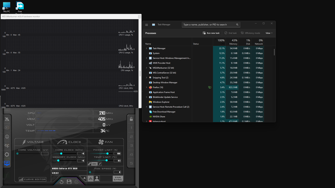Image resolution: width=335 pixels, height=188 pixels.
Task: Open the Curve Editor button
Action: [x=33, y=179]
